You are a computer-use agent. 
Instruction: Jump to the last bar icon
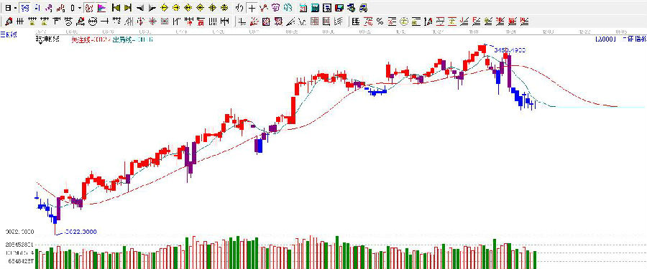tap(128, 7)
